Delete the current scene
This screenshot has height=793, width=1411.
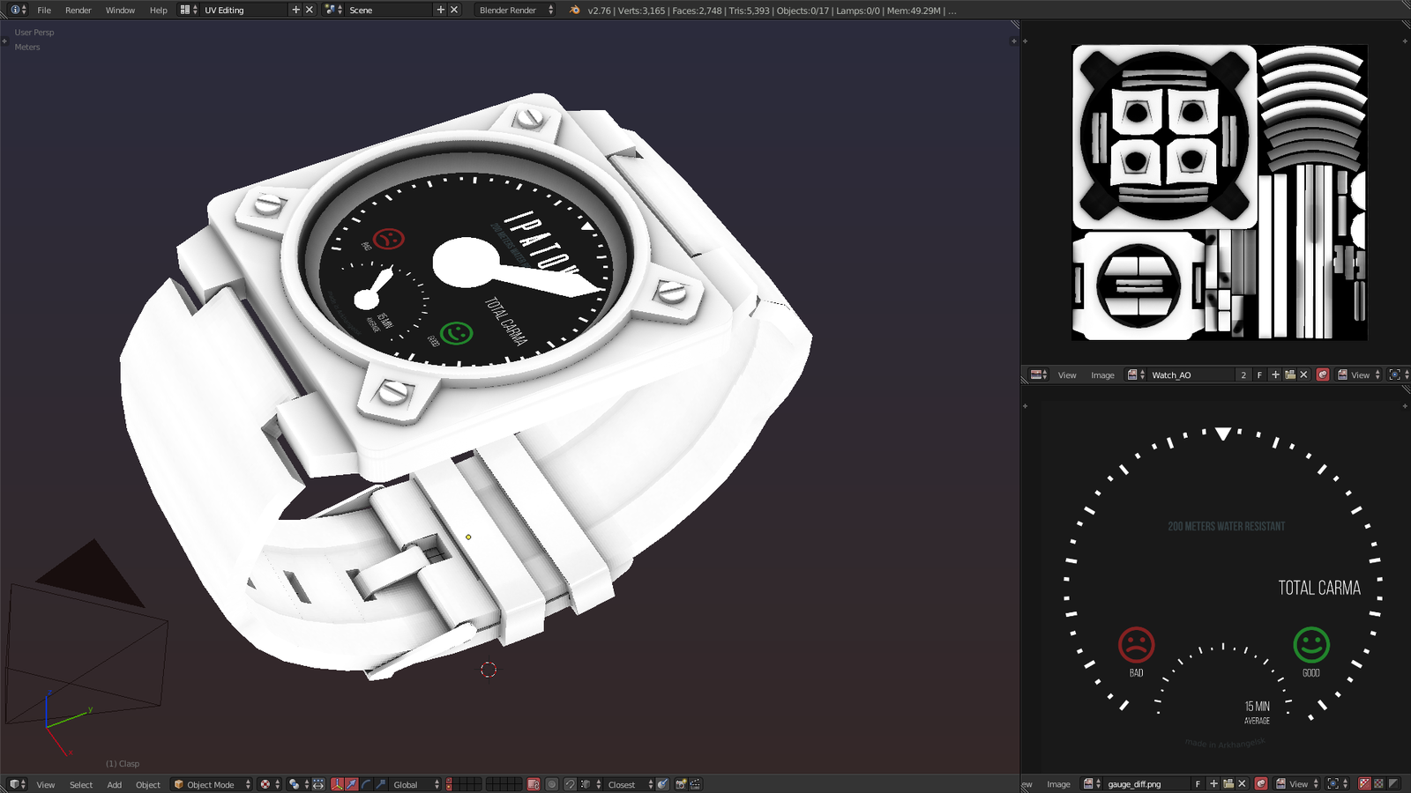click(453, 11)
